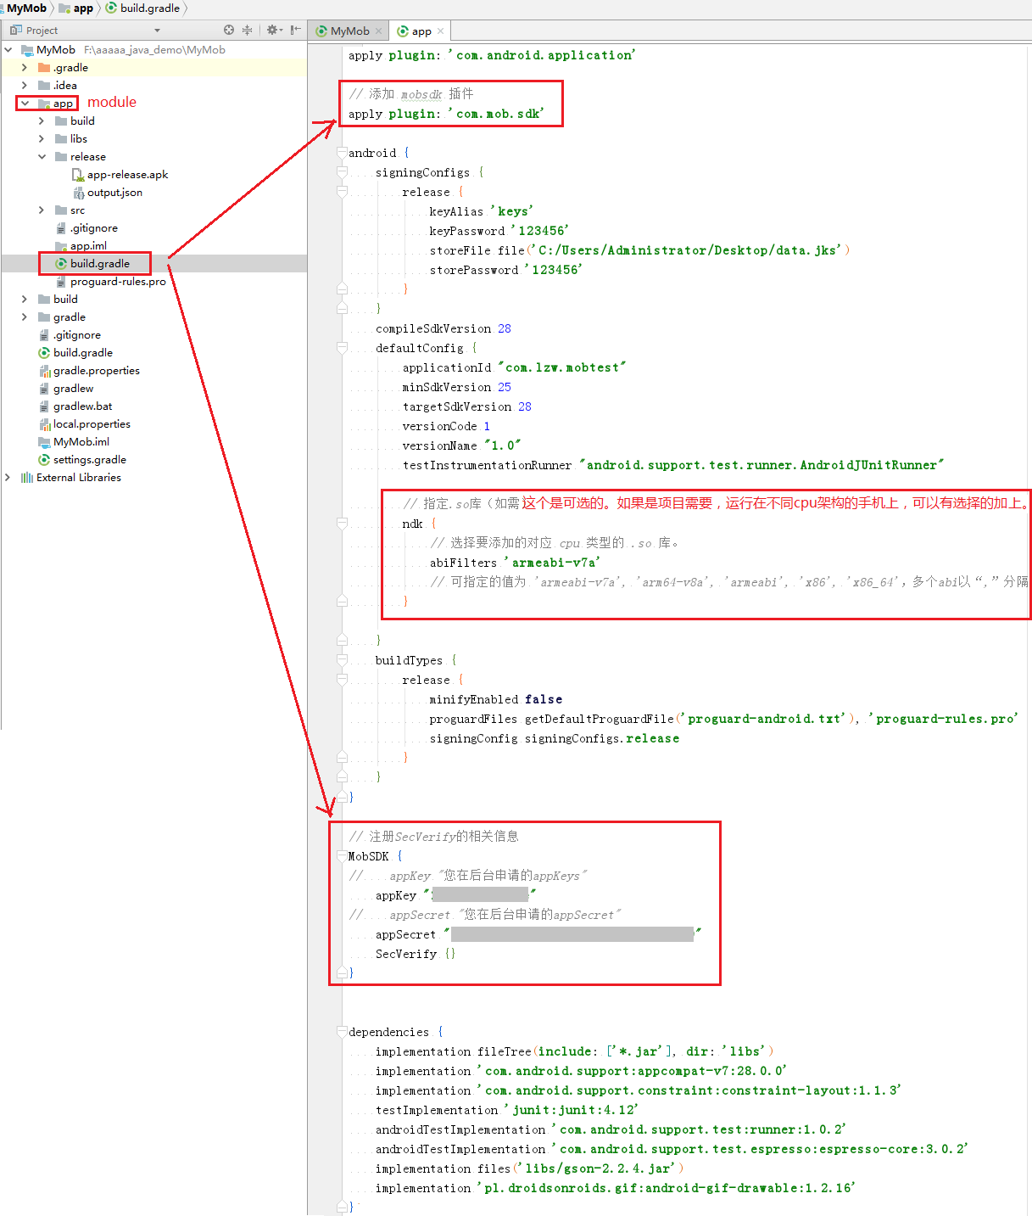The width and height of the screenshot is (1032, 1216).
Task: Expand the libs folder chevron
Action: [41, 139]
